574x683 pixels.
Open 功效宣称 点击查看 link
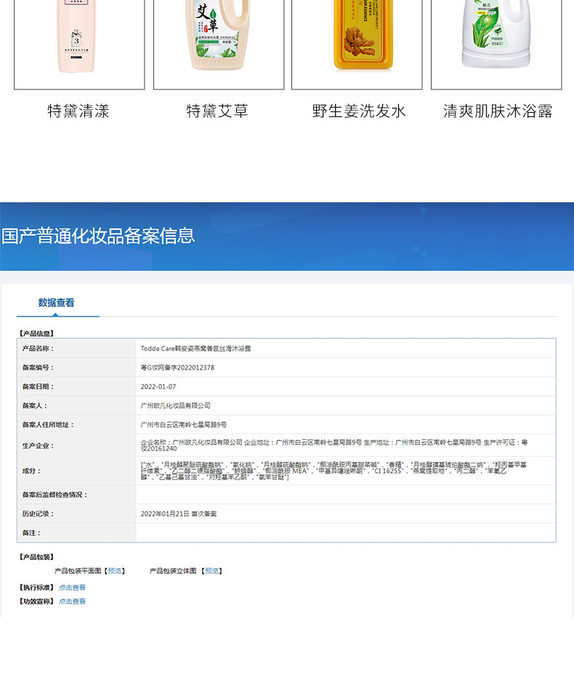coord(72,602)
